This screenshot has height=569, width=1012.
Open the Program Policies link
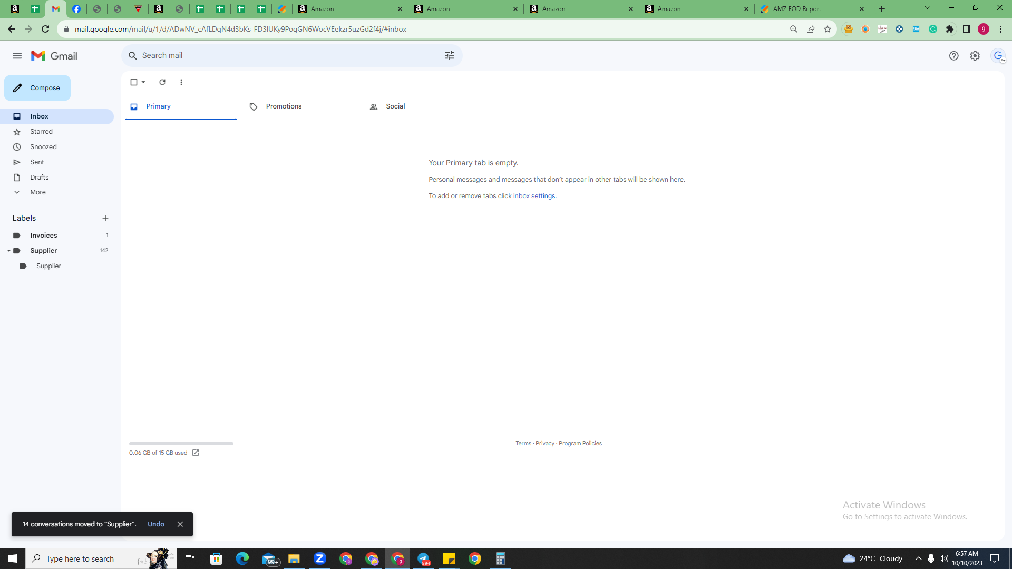pos(580,443)
